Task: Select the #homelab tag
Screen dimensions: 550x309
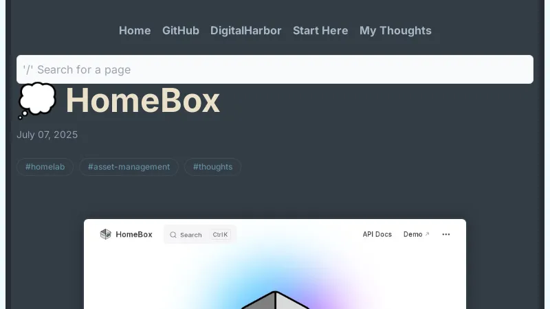Action: click(x=45, y=167)
